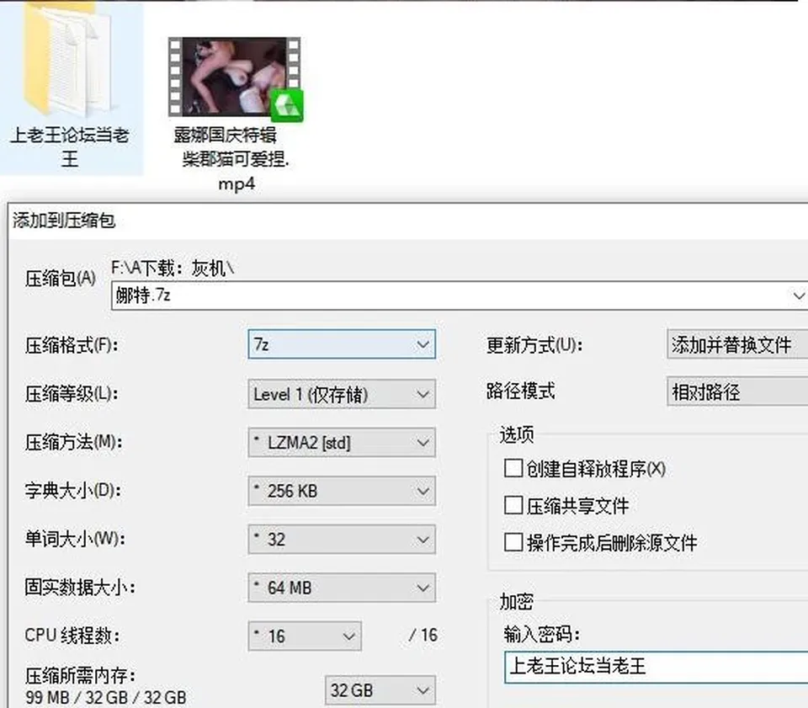Click the '/ 16' total threads text
808x708 pixels.
pos(423,636)
